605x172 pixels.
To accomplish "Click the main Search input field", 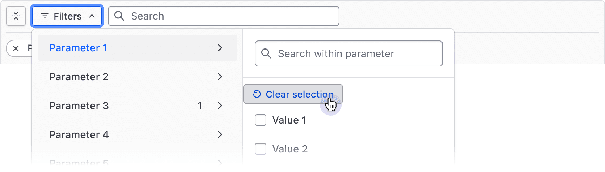I will [x=232, y=16].
